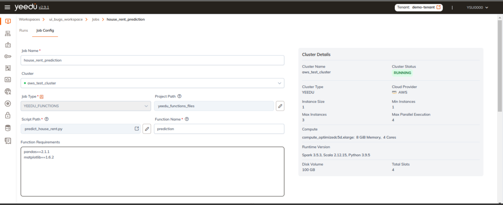Click the key icon in the left sidebar
Viewport: 503px width, 205px height.
8,57
